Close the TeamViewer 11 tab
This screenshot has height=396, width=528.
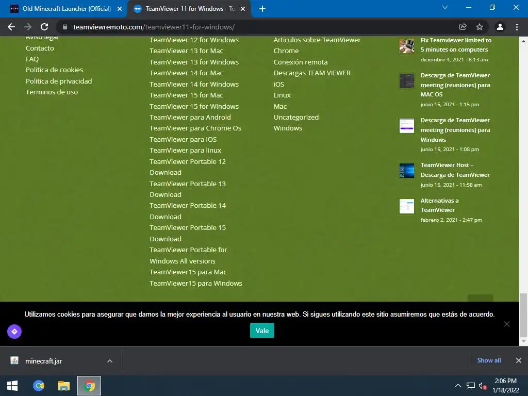click(x=243, y=9)
